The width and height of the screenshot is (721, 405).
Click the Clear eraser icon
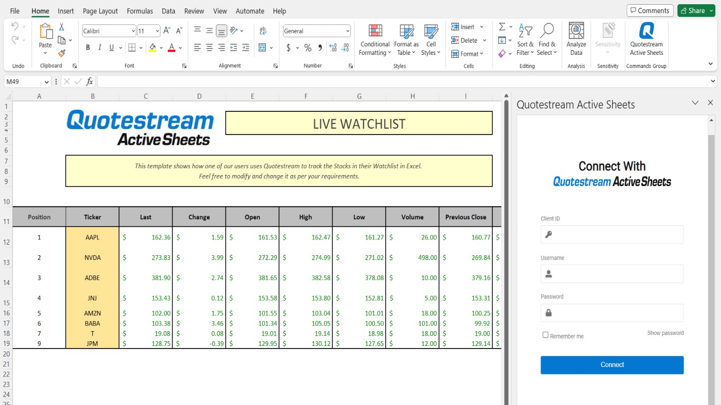(x=502, y=53)
